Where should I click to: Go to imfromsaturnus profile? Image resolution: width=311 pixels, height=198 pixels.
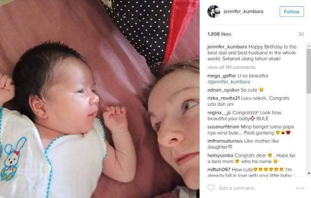tap(225, 141)
